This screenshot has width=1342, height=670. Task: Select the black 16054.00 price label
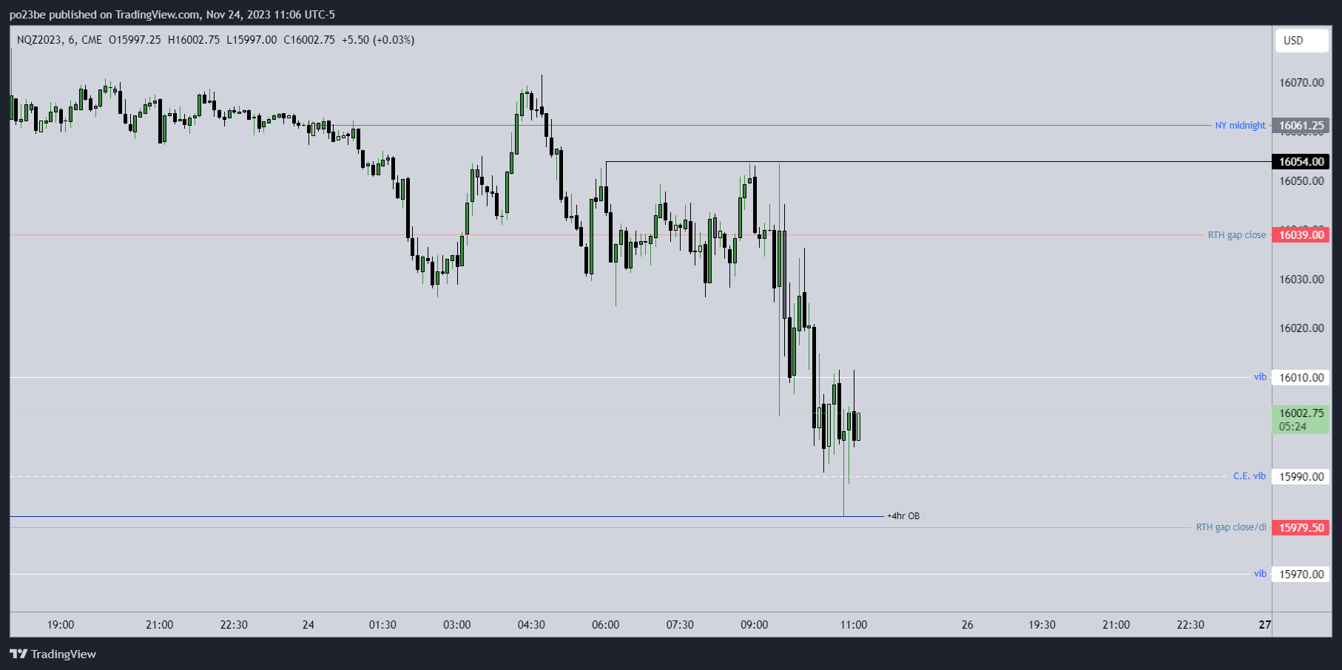click(1301, 162)
